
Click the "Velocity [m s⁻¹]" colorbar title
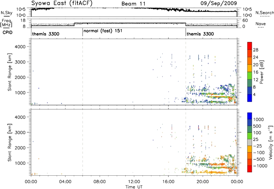click(x=271, y=142)
